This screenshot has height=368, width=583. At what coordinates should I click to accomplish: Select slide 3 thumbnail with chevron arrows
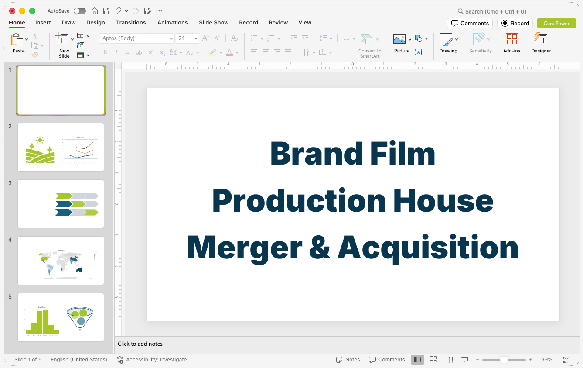[x=61, y=204]
